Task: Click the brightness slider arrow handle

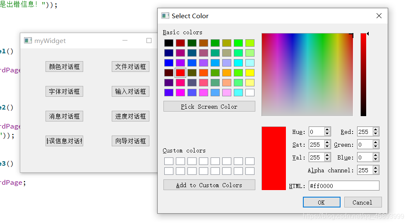Action: [x=368, y=34]
